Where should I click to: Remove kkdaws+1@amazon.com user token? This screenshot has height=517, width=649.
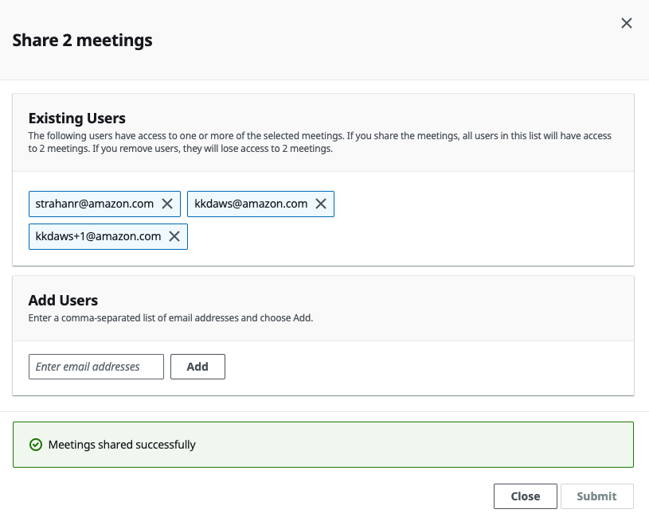174,236
